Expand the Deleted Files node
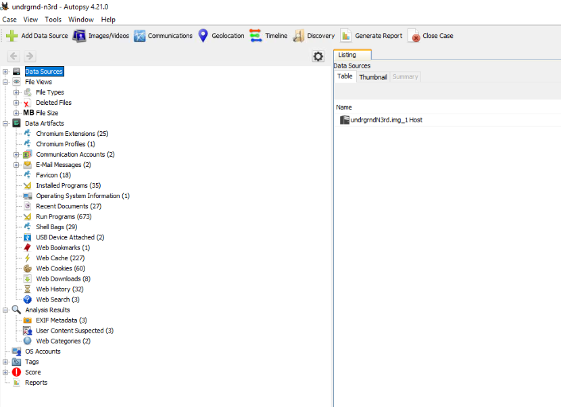 point(16,103)
